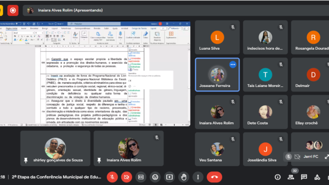Click the red recording indicator button
This screenshot has height=185, width=329.
13,10
